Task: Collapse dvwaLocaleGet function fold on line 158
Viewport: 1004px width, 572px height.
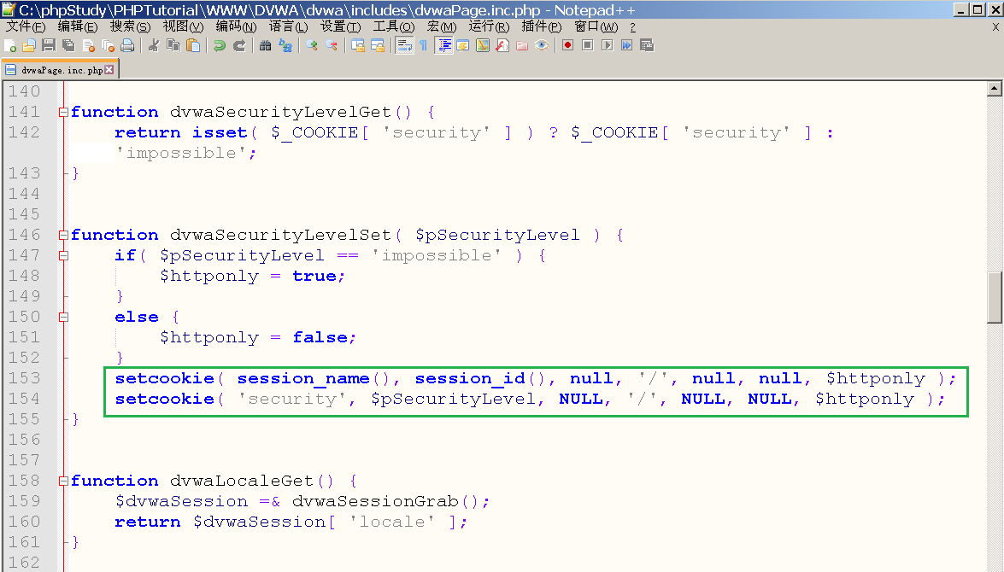Action: tap(62, 481)
